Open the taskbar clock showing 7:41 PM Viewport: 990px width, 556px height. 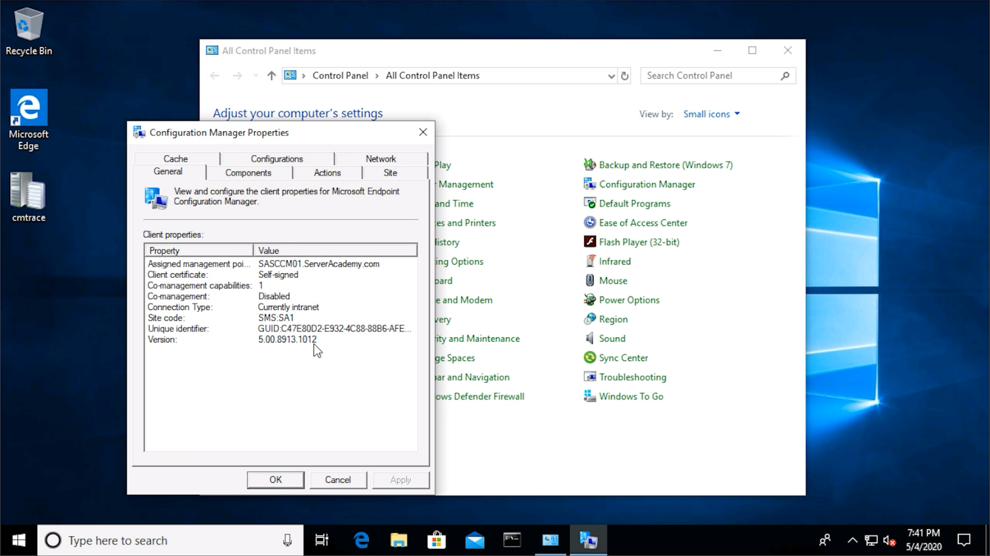point(923,540)
